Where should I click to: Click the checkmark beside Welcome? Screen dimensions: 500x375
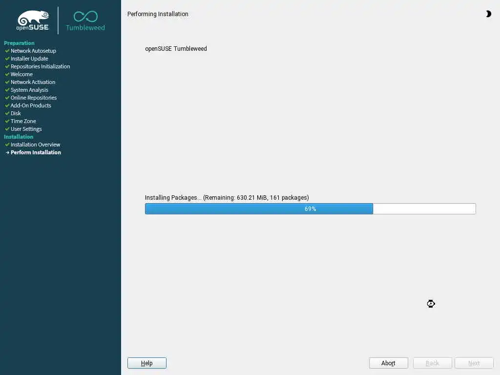click(7, 74)
